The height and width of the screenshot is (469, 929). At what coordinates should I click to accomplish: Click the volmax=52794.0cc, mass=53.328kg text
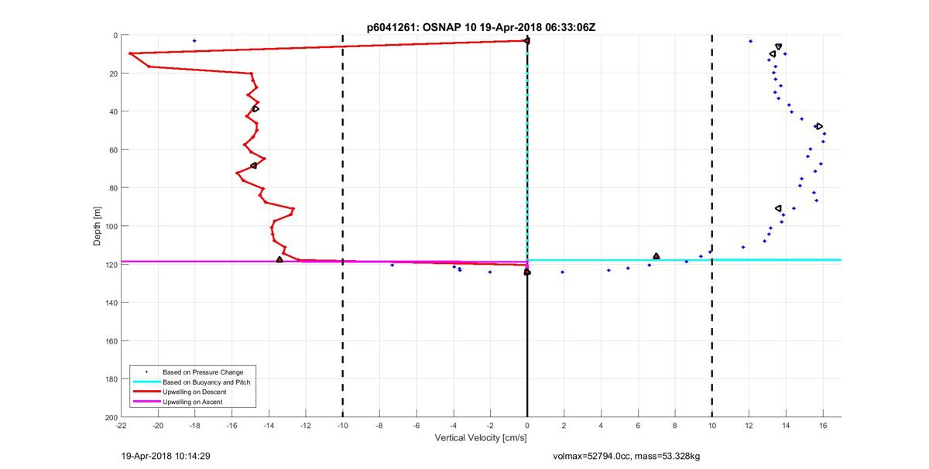627,456
